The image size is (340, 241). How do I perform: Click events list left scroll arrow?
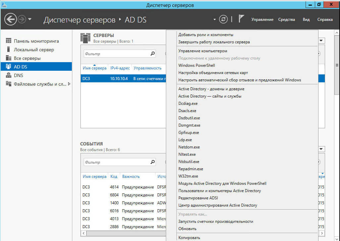click(x=83, y=233)
